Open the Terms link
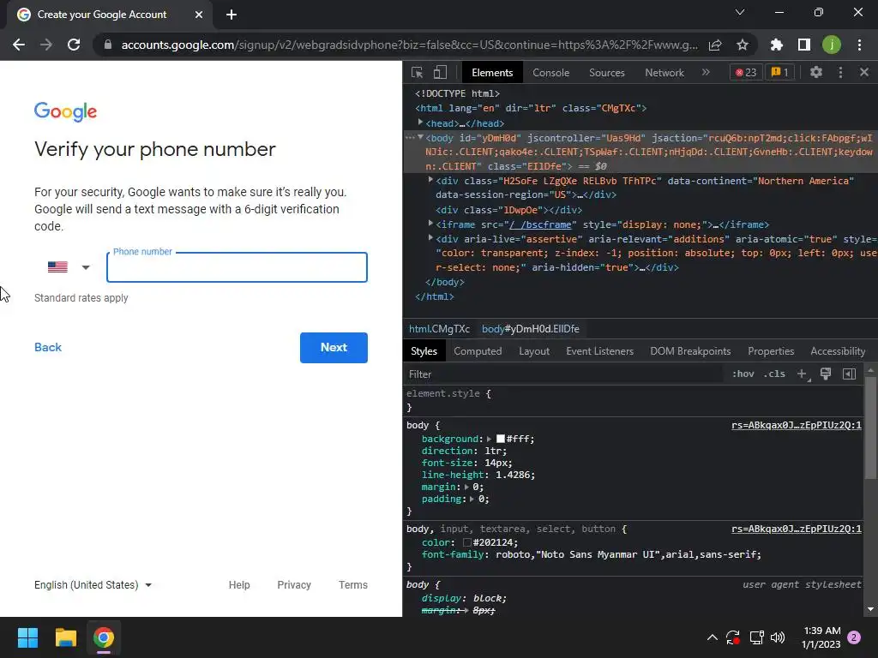878x658 pixels. coord(352,584)
